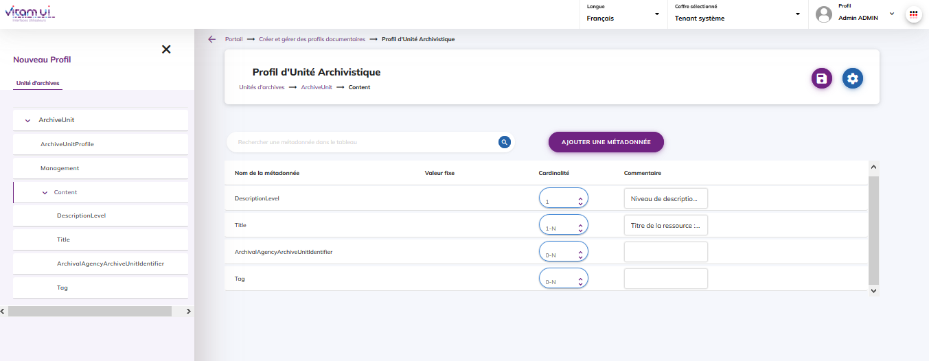929x361 pixels.
Task: Select the Unité d'archives tab
Action: pyautogui.click(x=38, y=83)
